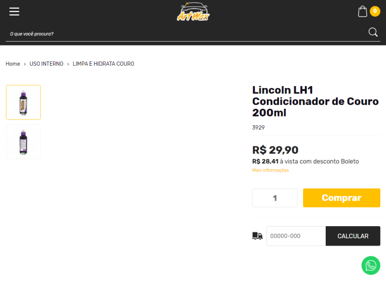Screen dimensions: 386x290
Task: Click the yellow cart item counter badge
Action: coord(375,11)
